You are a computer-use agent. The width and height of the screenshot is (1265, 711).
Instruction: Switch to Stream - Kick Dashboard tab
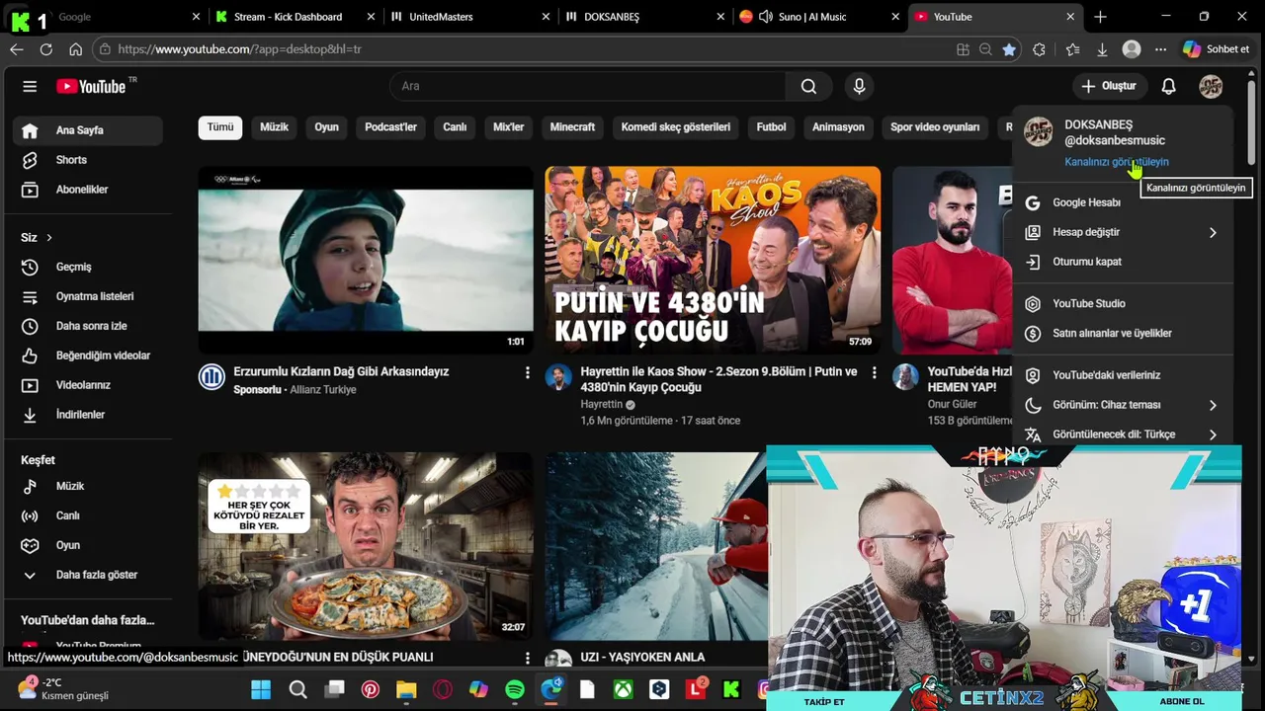[x=289, y=17]
